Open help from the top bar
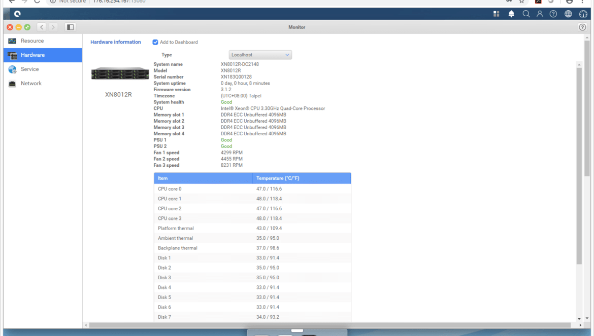 (553, 14)
